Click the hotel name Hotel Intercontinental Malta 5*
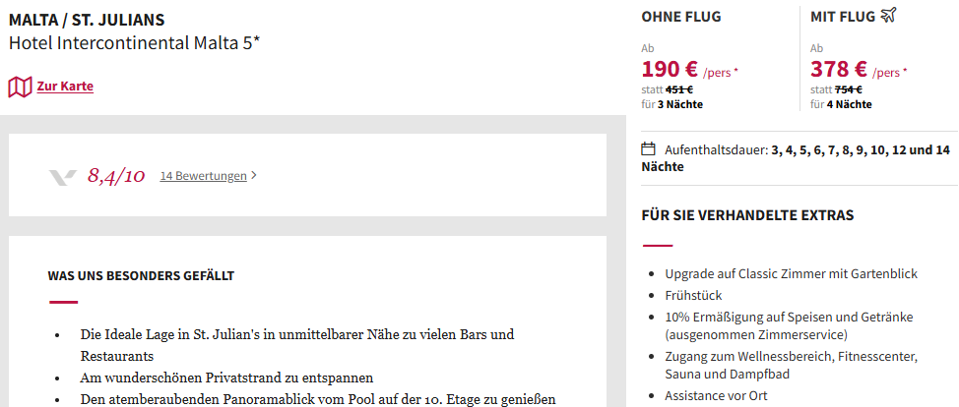 tap(135, 43)
